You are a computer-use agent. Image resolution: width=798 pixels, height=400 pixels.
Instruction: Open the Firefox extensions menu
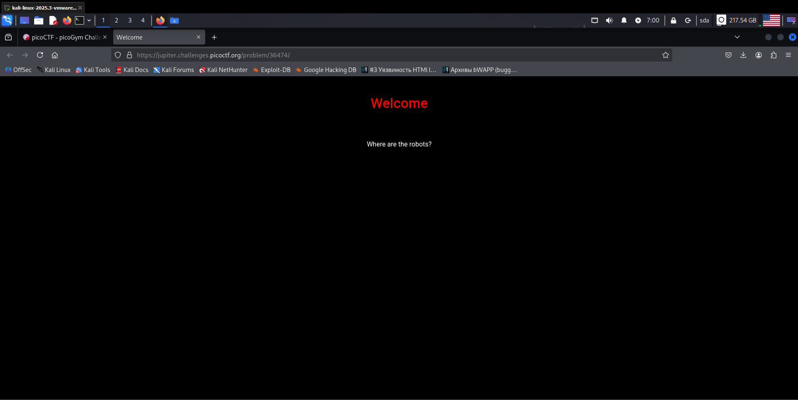773,55
